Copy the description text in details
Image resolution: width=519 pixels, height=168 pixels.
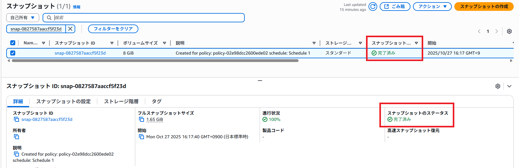(16, 154)
